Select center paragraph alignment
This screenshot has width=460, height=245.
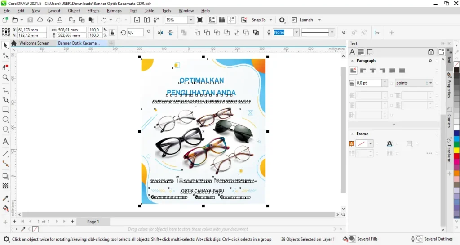(x=372, y=71)
